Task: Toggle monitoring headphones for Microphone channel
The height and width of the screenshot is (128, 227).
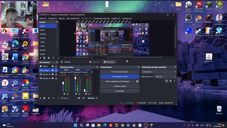Action: [x=79, y=94]
